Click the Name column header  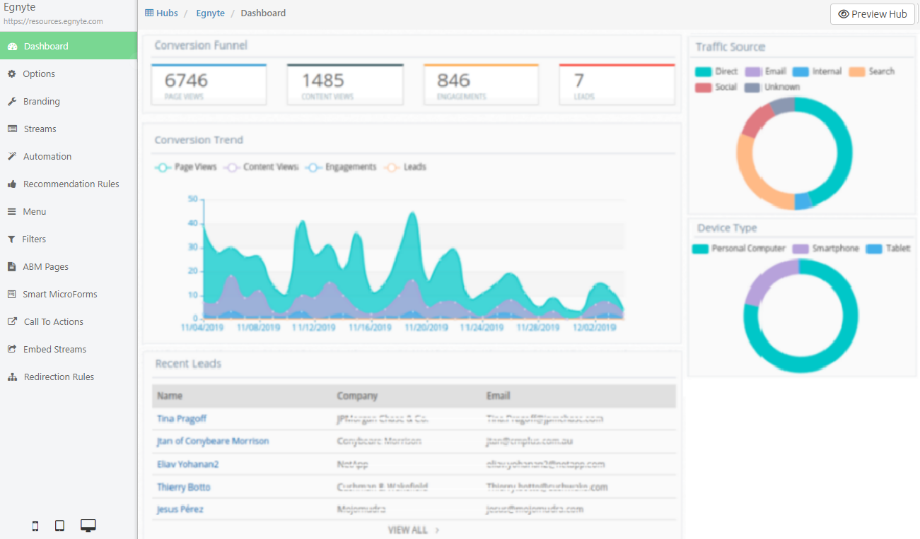[170, 396]
